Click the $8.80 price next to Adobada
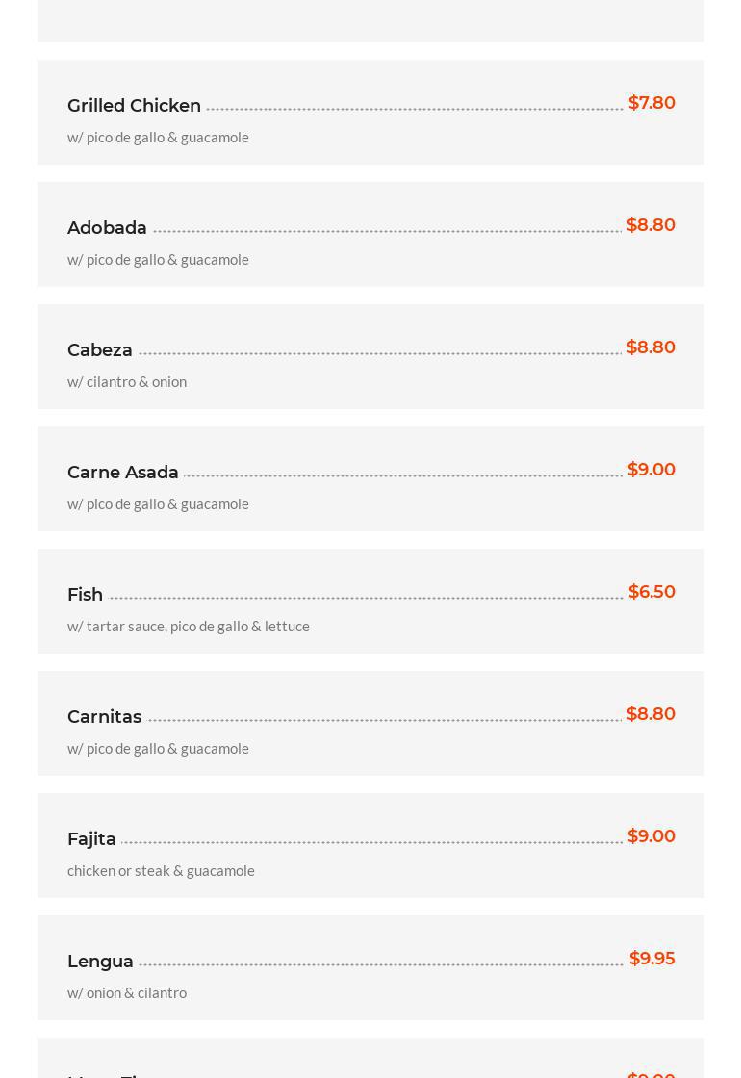741x1078 pixels. pos(651,225)
